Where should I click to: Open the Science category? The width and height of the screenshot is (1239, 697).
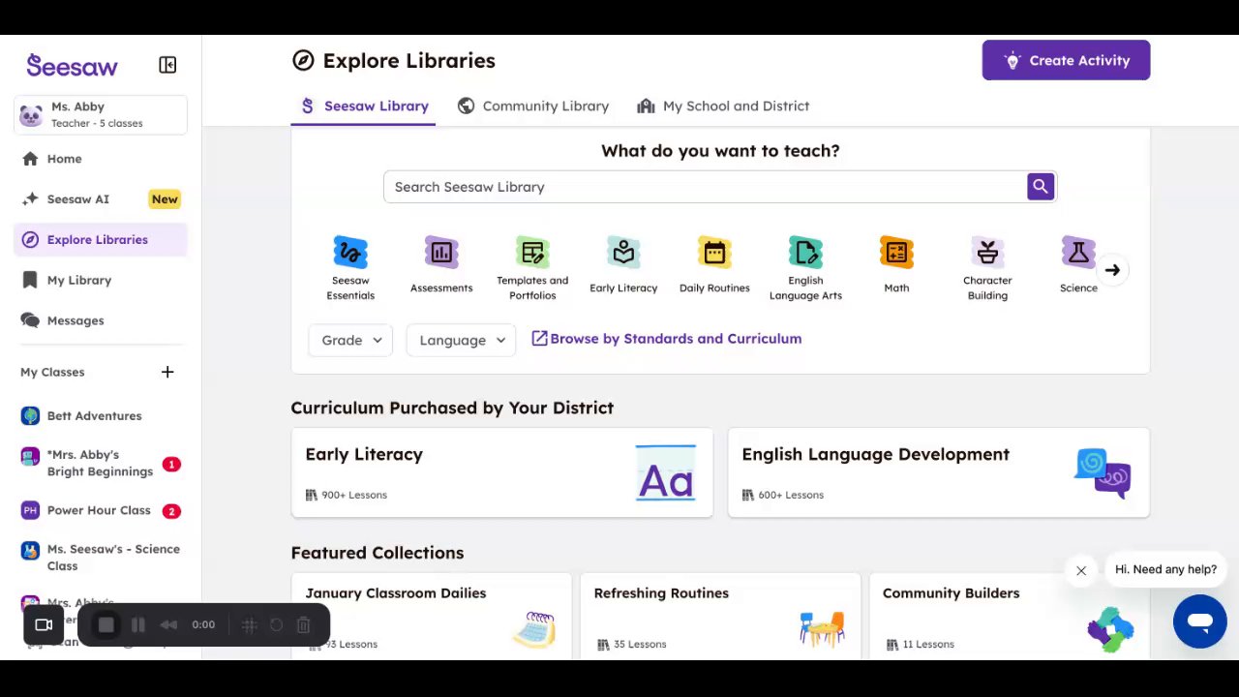[x=1078, y=266]
